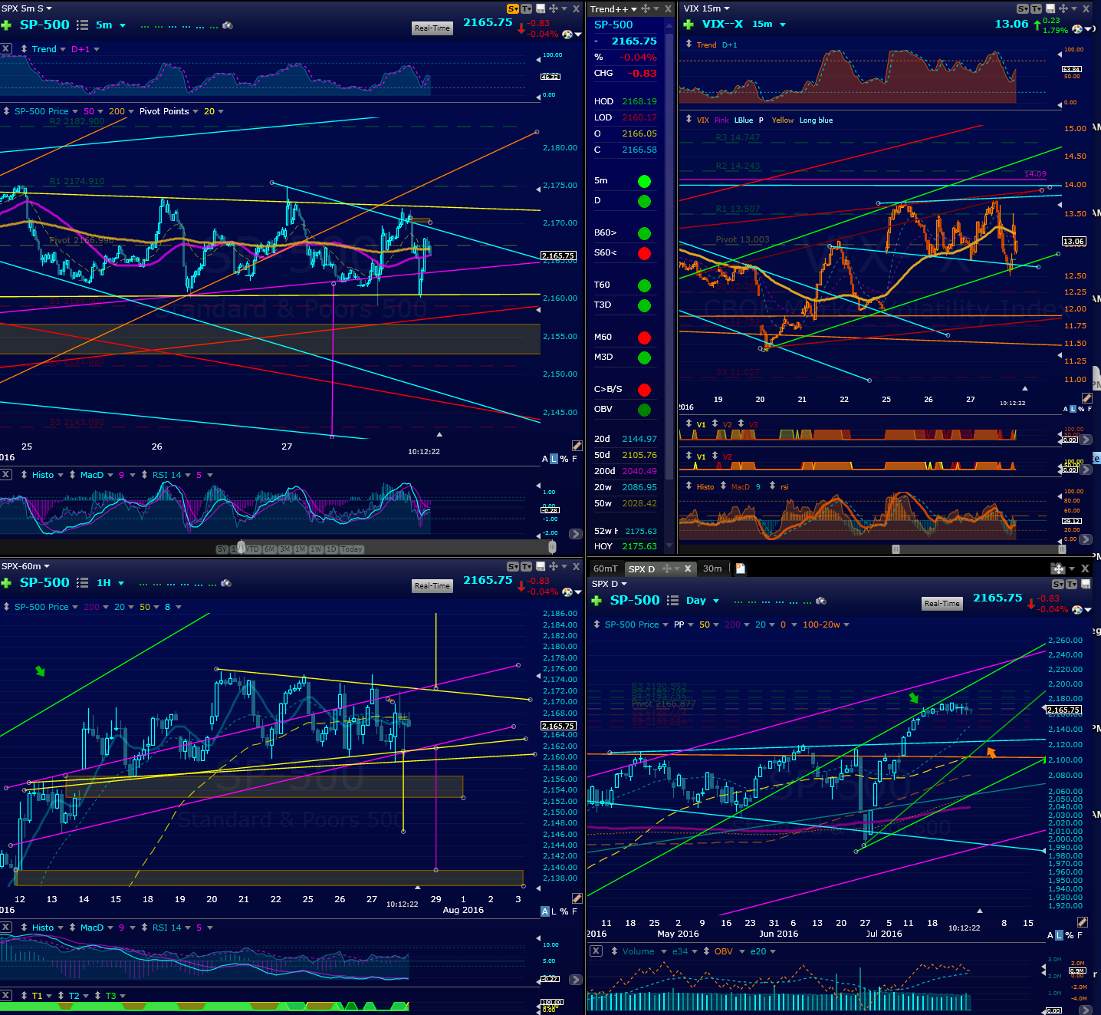
Task: Click the Real-Time button in the SPX-60m chart
Action: [x=432, y=586]
